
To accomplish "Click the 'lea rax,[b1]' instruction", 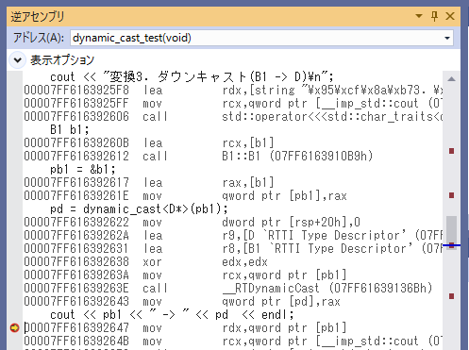I will [149, 183].
